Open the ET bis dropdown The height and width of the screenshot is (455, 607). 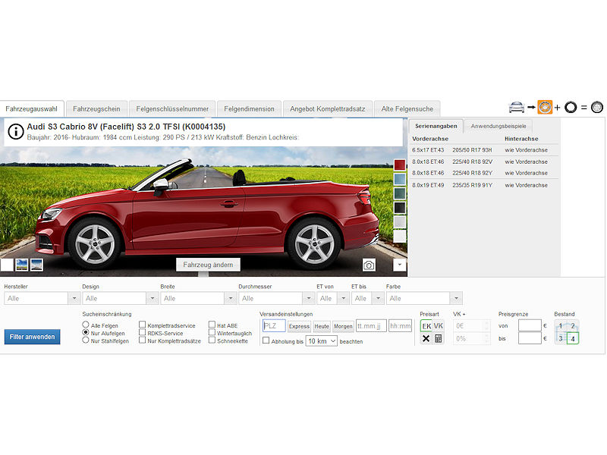368,298
